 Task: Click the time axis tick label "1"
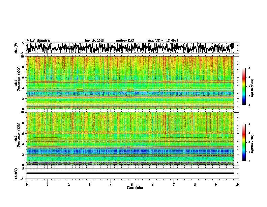[x=48, y=185]
